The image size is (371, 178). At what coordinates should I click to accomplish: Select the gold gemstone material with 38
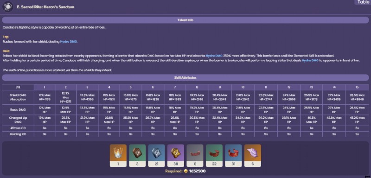coord(176,155)
